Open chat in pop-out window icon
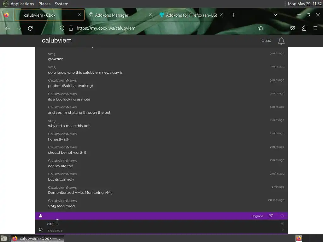Image resolution: width=323 pixels, height=242 pixels. [x=270, y=216]
